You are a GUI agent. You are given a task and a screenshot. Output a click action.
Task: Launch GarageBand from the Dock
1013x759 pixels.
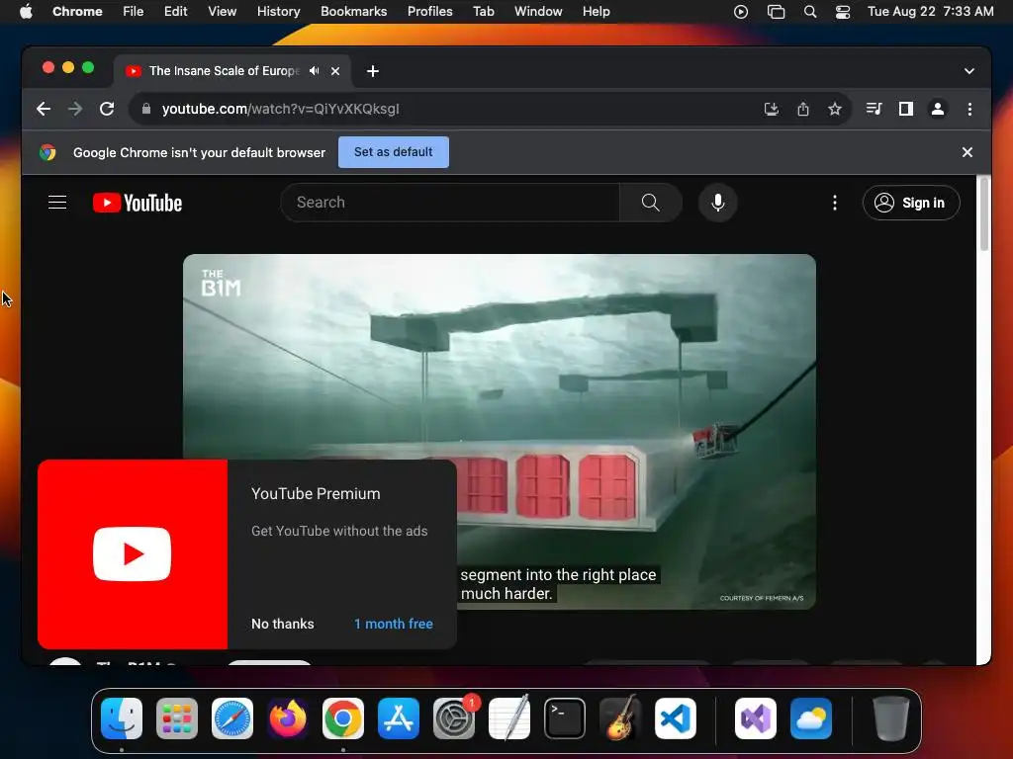pos(620,718)
